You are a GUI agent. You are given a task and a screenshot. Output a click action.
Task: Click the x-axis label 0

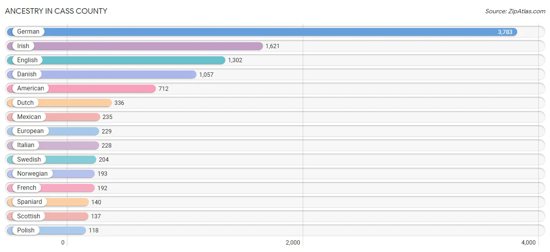pyautogui.click(x=63, y=243)
